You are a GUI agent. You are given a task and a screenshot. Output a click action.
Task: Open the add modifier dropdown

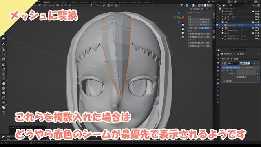(x=240, y=59)
